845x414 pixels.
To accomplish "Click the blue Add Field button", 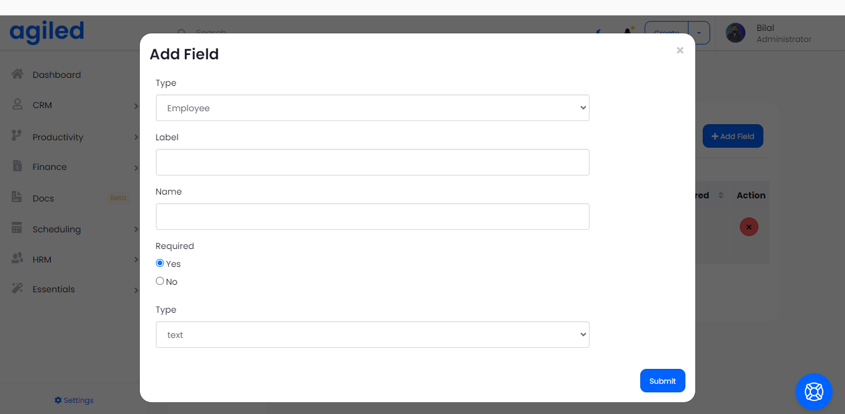I will (x=732, y=137).
